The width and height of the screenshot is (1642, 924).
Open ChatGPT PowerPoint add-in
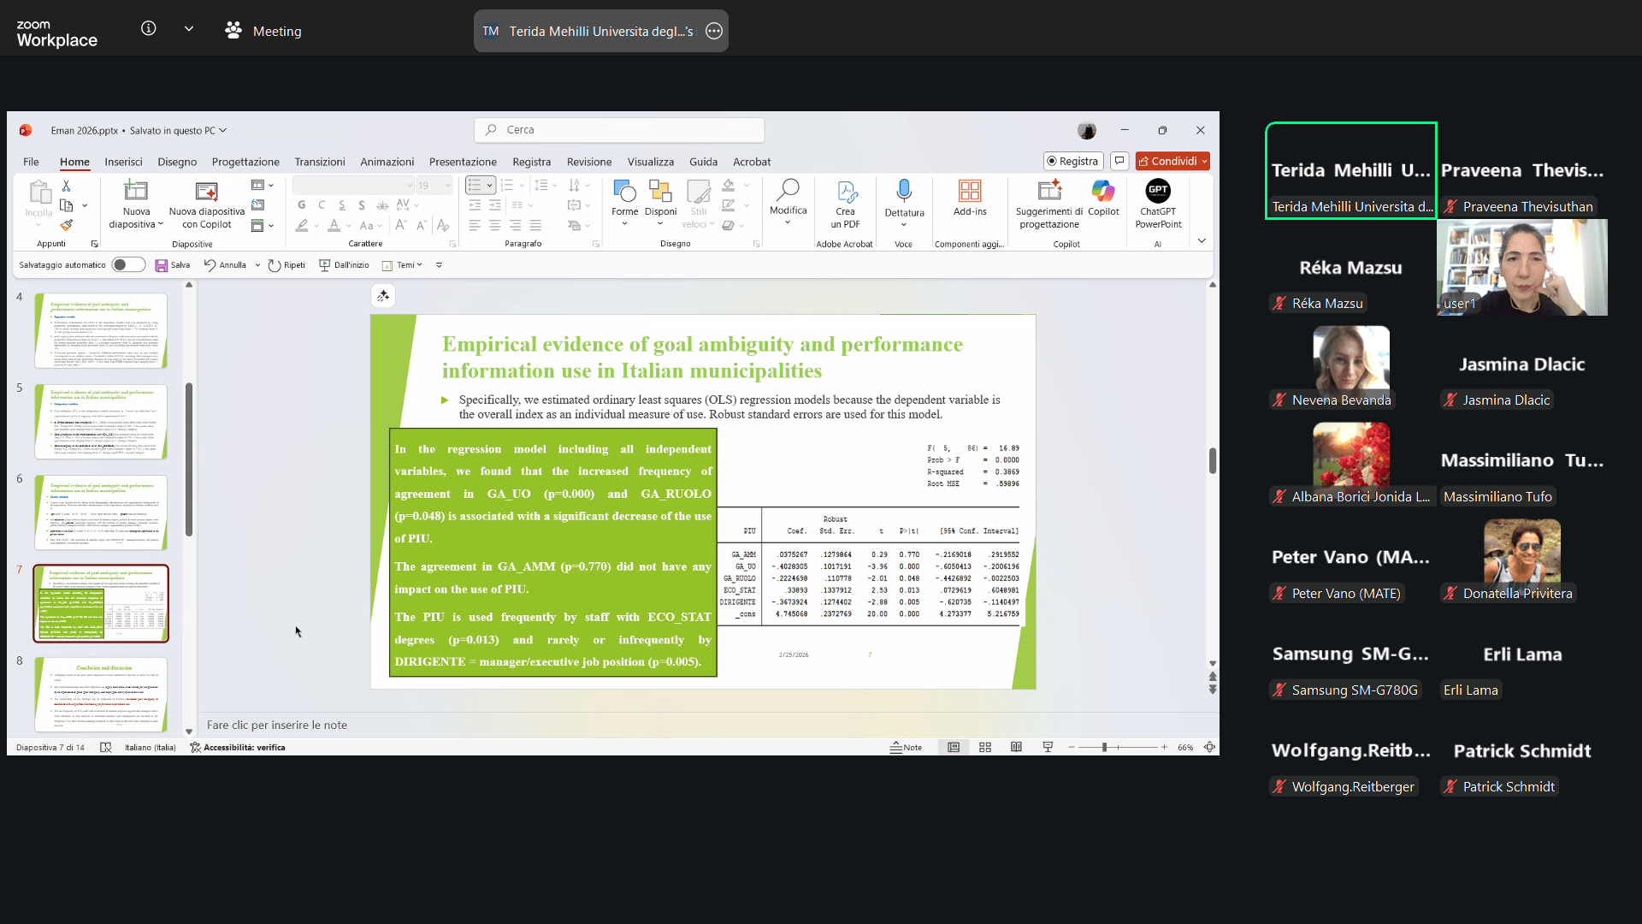coord(1158,191)
